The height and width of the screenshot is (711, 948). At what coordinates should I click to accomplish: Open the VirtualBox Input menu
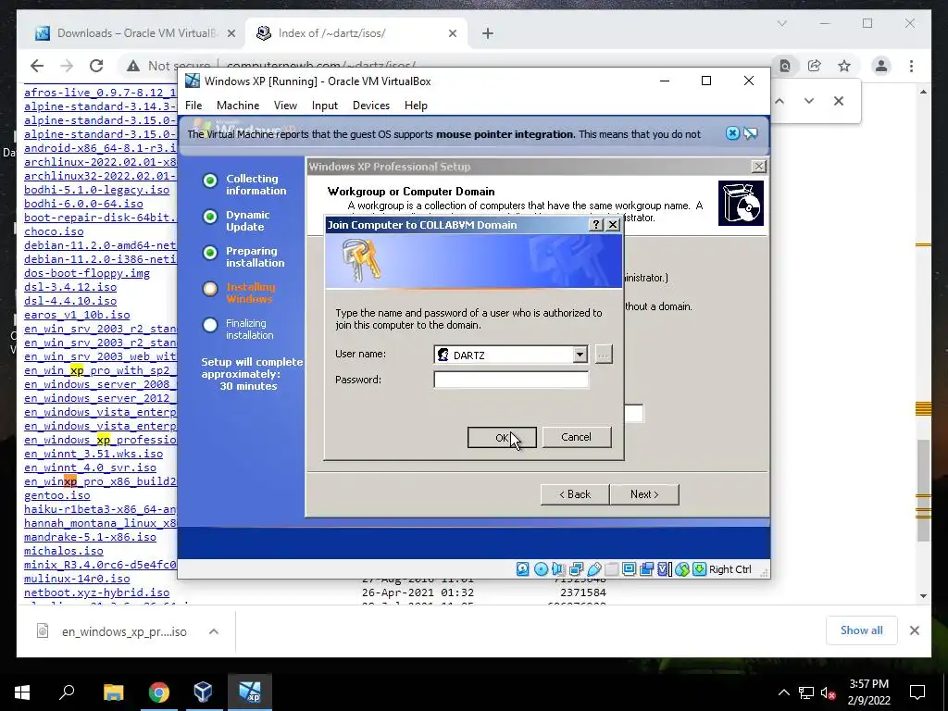[x=325, y=106]
